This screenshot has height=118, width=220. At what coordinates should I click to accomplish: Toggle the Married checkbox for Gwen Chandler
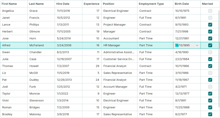210,52
